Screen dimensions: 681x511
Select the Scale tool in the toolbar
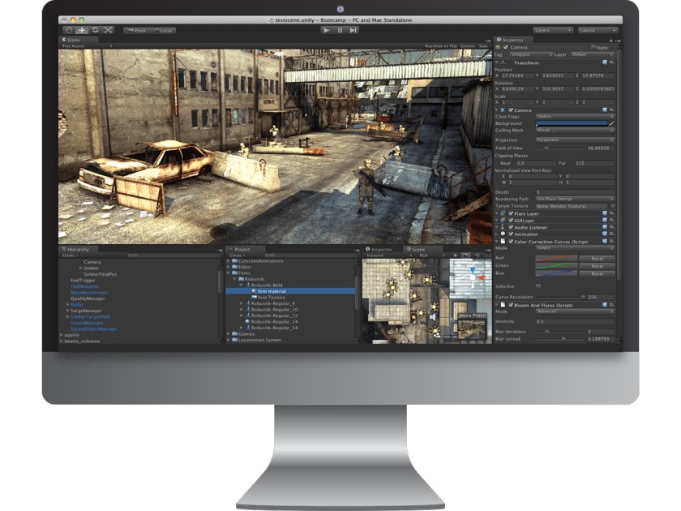109,30
